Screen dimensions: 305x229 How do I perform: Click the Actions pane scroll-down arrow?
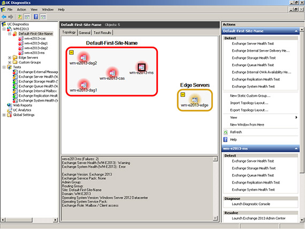coord(302,220)
